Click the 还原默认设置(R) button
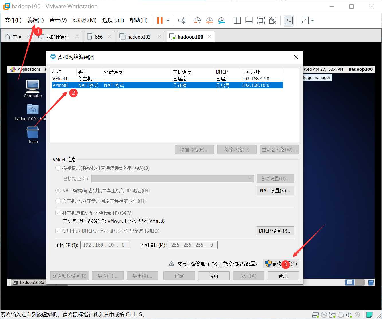 (x=70, y=276)
